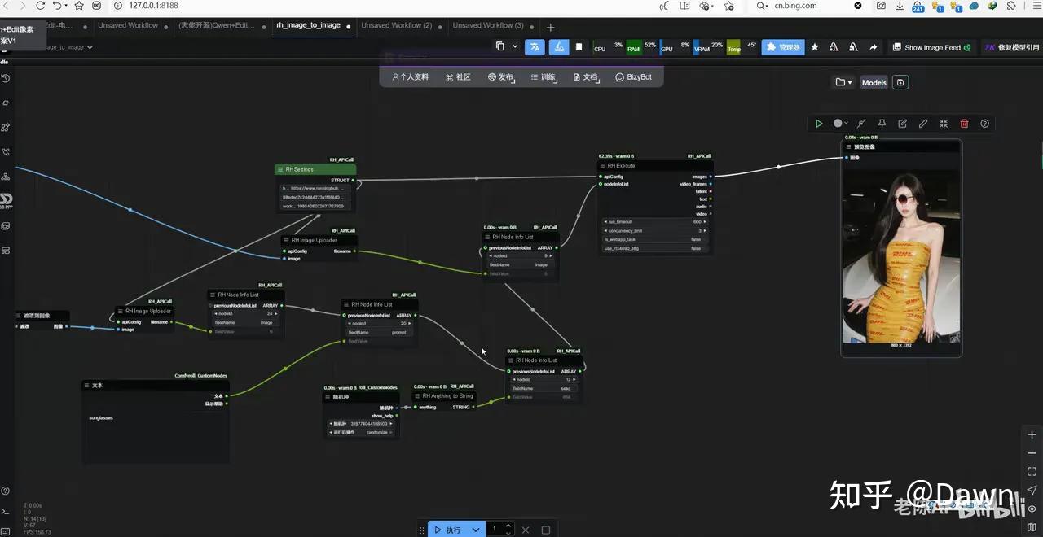Screen dimensions: 1043x537
Task: Click the translate language icon in toolbar
Action: click(x=535, y=47)
